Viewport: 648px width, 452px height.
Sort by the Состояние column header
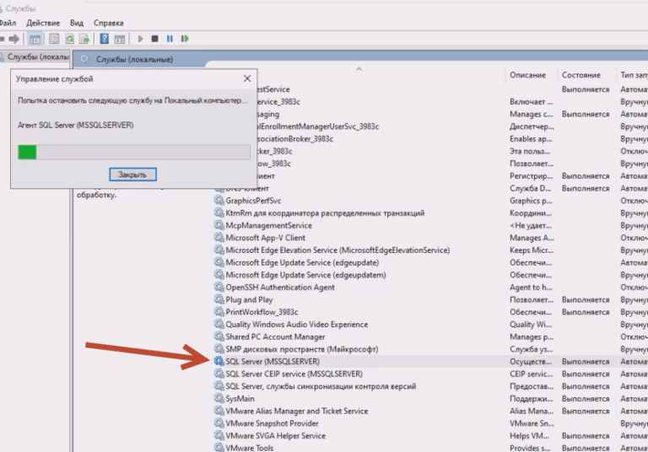pos(580,75)
